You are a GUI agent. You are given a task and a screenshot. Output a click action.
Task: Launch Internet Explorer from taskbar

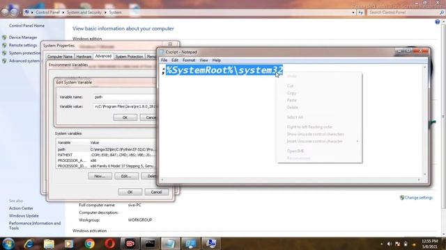[x=29, y=244]
